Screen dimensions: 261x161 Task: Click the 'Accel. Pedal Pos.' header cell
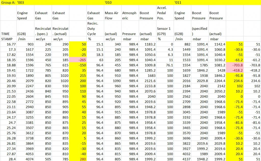[x=165, y=13]
